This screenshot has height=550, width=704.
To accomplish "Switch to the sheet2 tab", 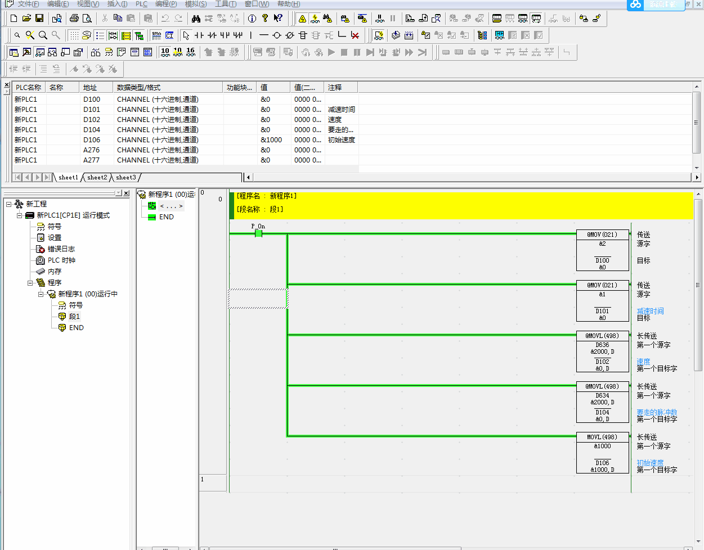I will [x=97, y=178].
